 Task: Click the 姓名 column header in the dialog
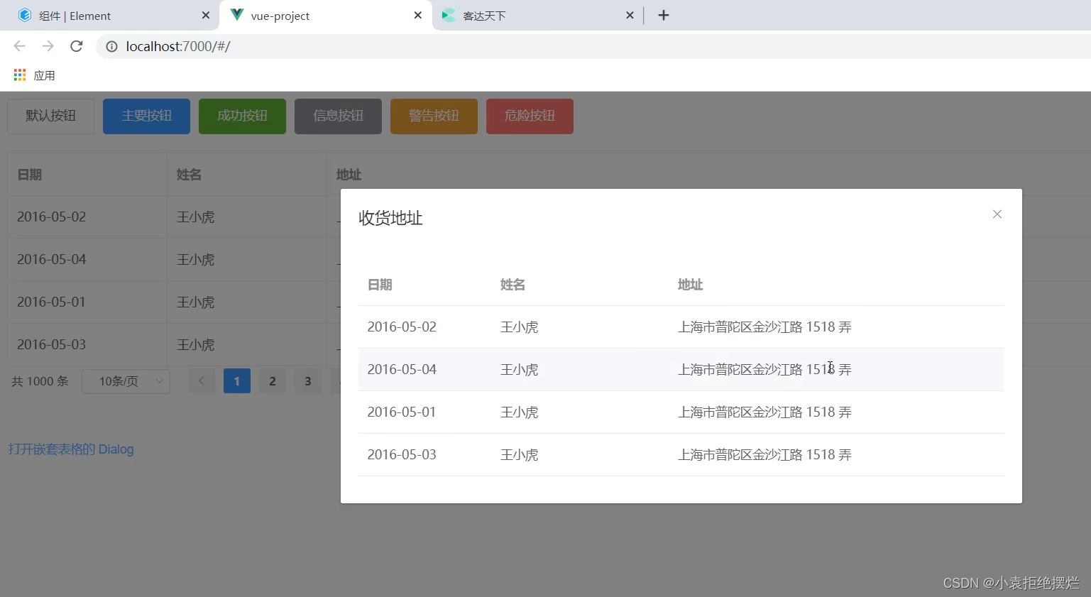[x=512, y=285]
